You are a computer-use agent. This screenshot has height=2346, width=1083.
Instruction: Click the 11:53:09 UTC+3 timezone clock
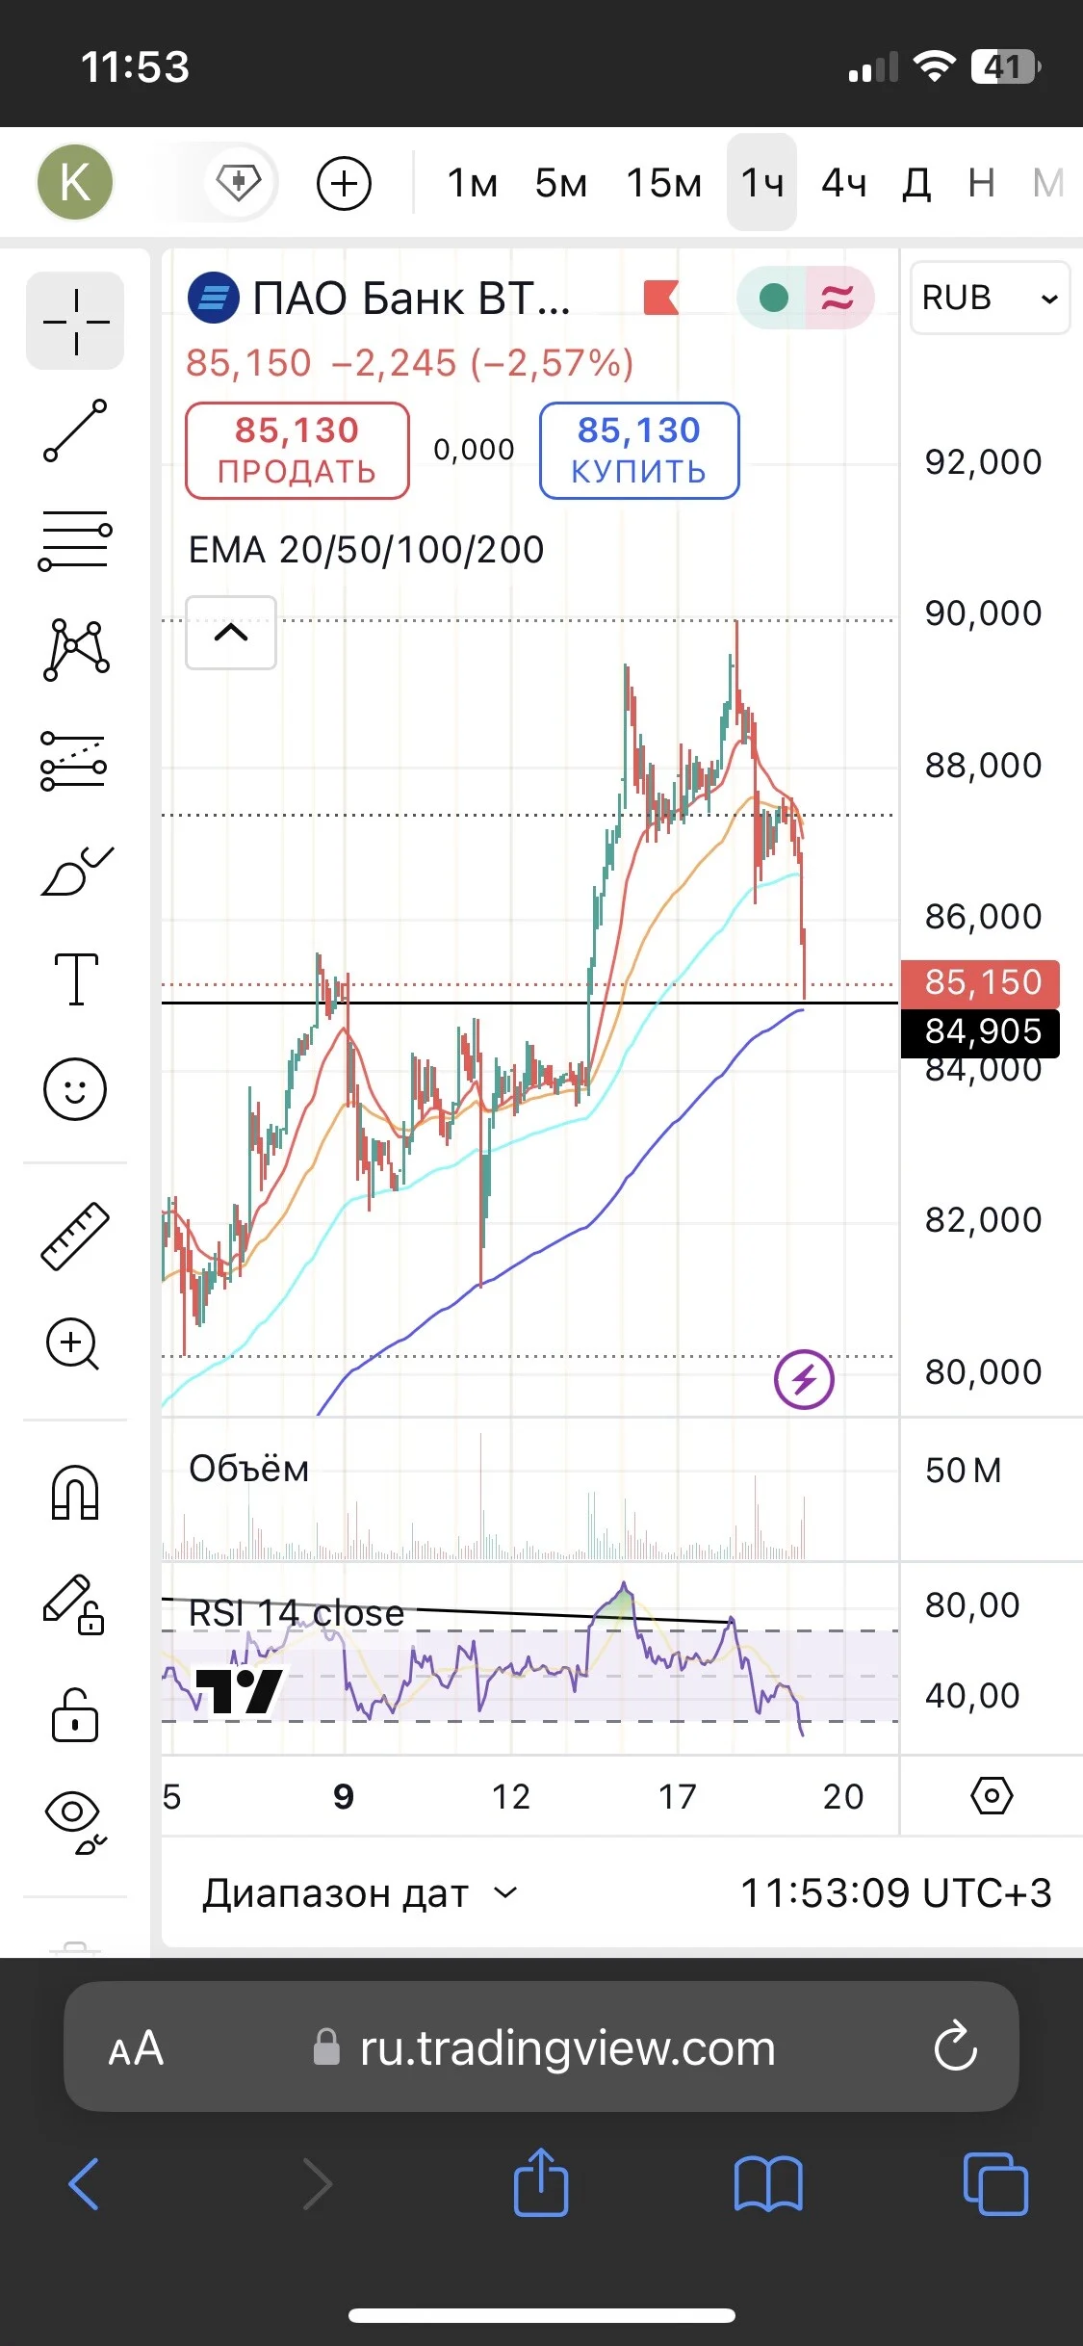(x=895, y=1893)
